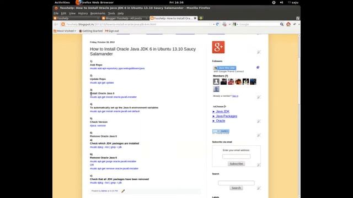Click the Admin author link

click(104, 191)
